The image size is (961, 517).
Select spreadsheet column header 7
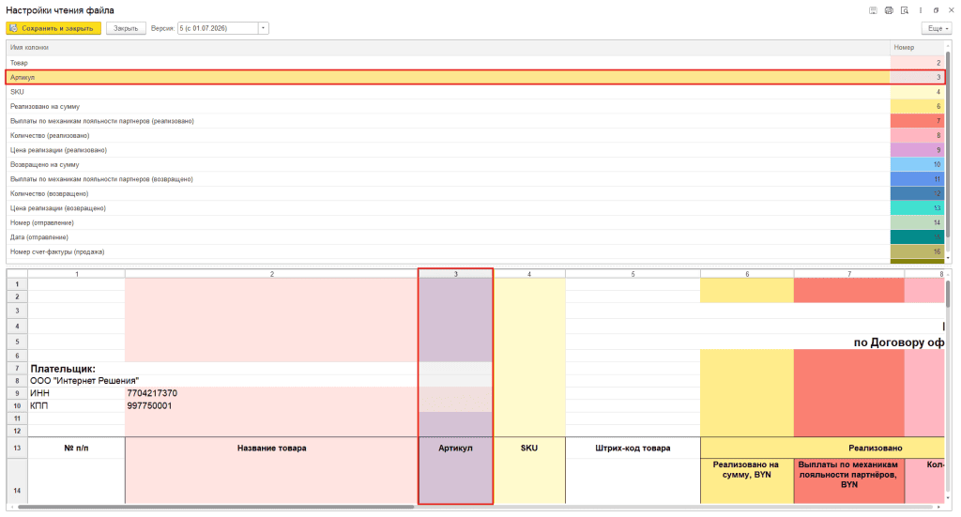tap(848, 274)
